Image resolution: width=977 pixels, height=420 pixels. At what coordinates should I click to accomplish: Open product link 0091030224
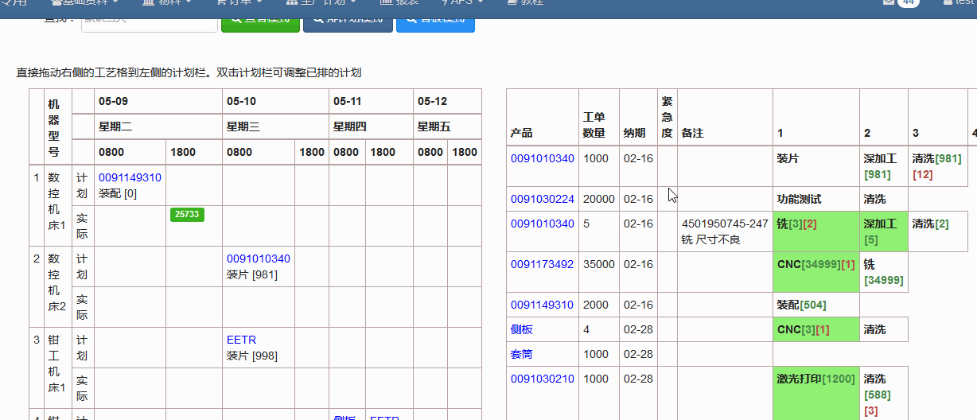pos(542,199)
